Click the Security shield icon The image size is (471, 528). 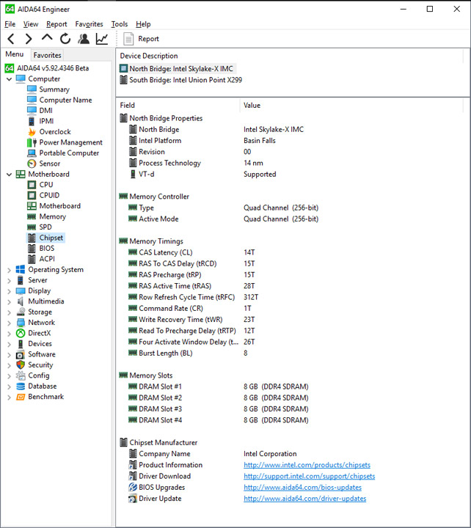coord(21,365)
